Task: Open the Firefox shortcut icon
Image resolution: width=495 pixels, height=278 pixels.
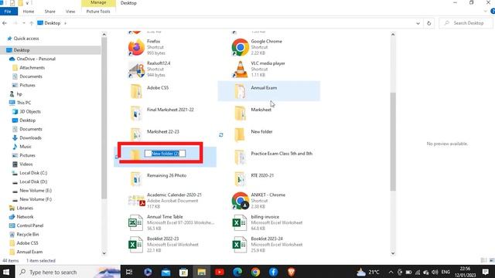Action: tap(136, 47)
